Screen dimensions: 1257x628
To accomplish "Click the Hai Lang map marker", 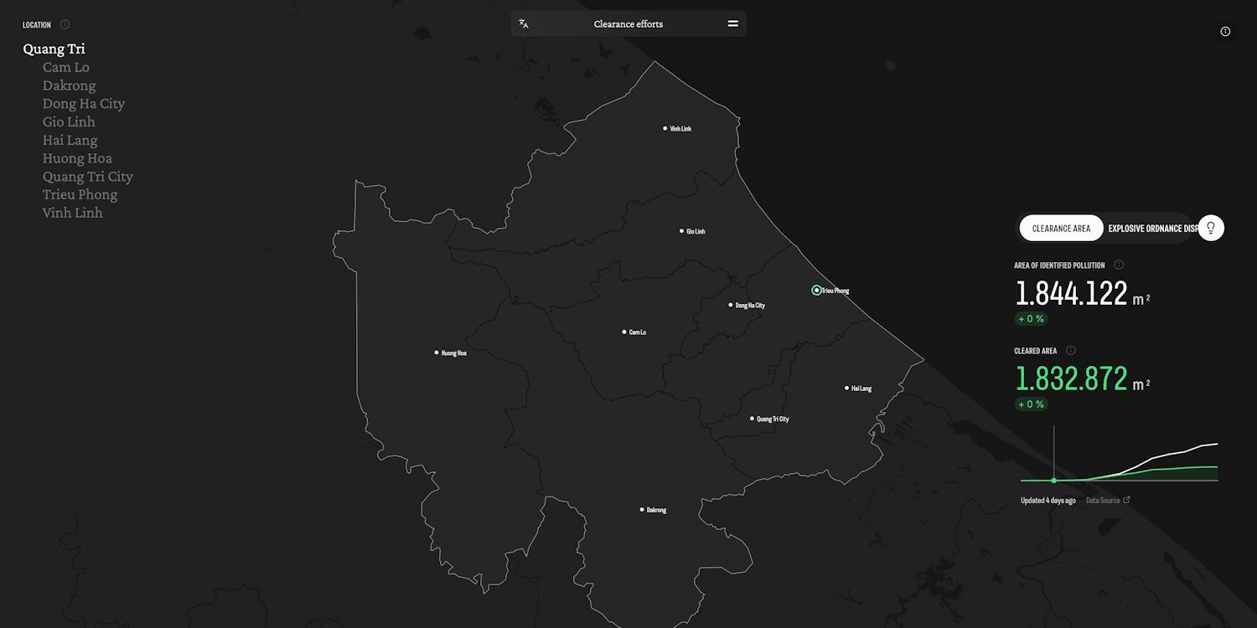I will click(x=846, y=389).
